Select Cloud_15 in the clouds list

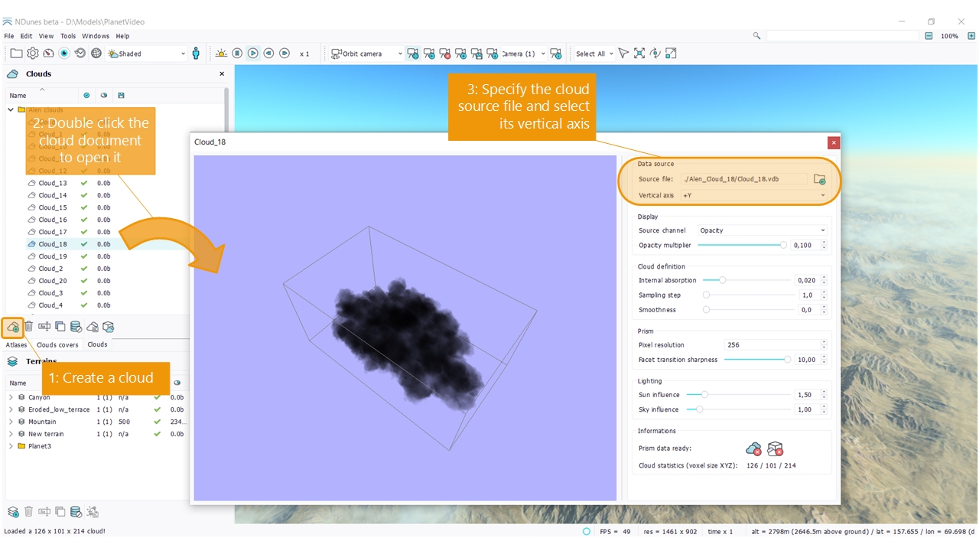click(x=53, y=207)
